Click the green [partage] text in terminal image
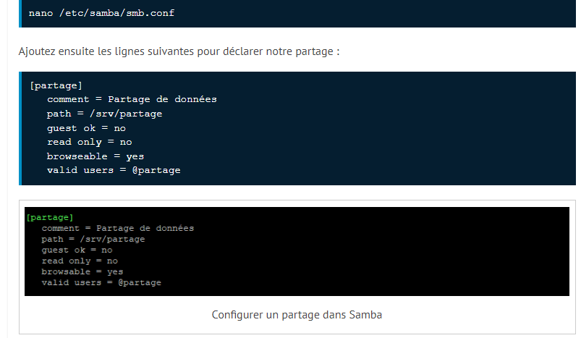581x338 pixels. (50, 217)
